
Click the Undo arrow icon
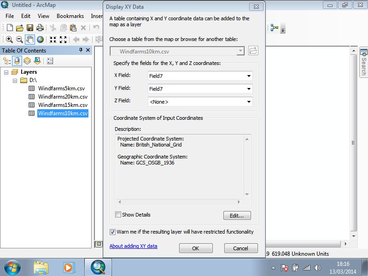pos(96,28)
